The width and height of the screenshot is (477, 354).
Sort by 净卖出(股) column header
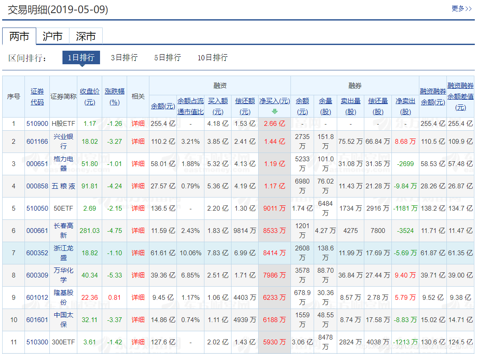[405, 106]
